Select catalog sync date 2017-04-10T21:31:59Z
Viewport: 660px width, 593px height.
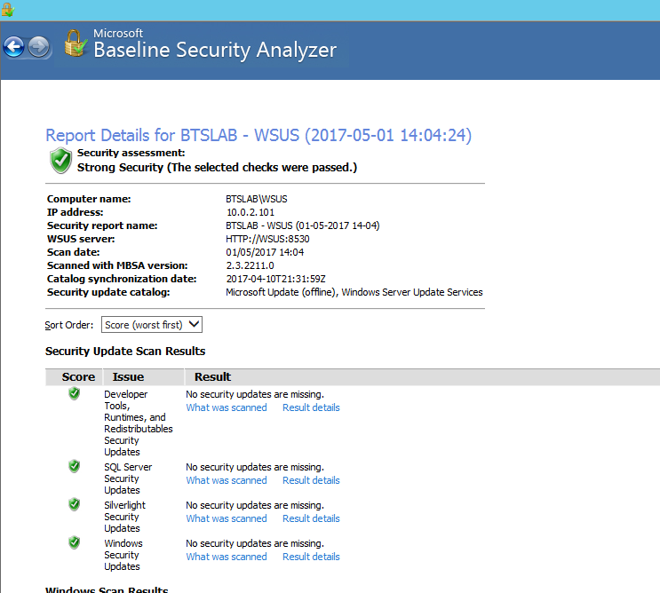[x=275, y=279]
